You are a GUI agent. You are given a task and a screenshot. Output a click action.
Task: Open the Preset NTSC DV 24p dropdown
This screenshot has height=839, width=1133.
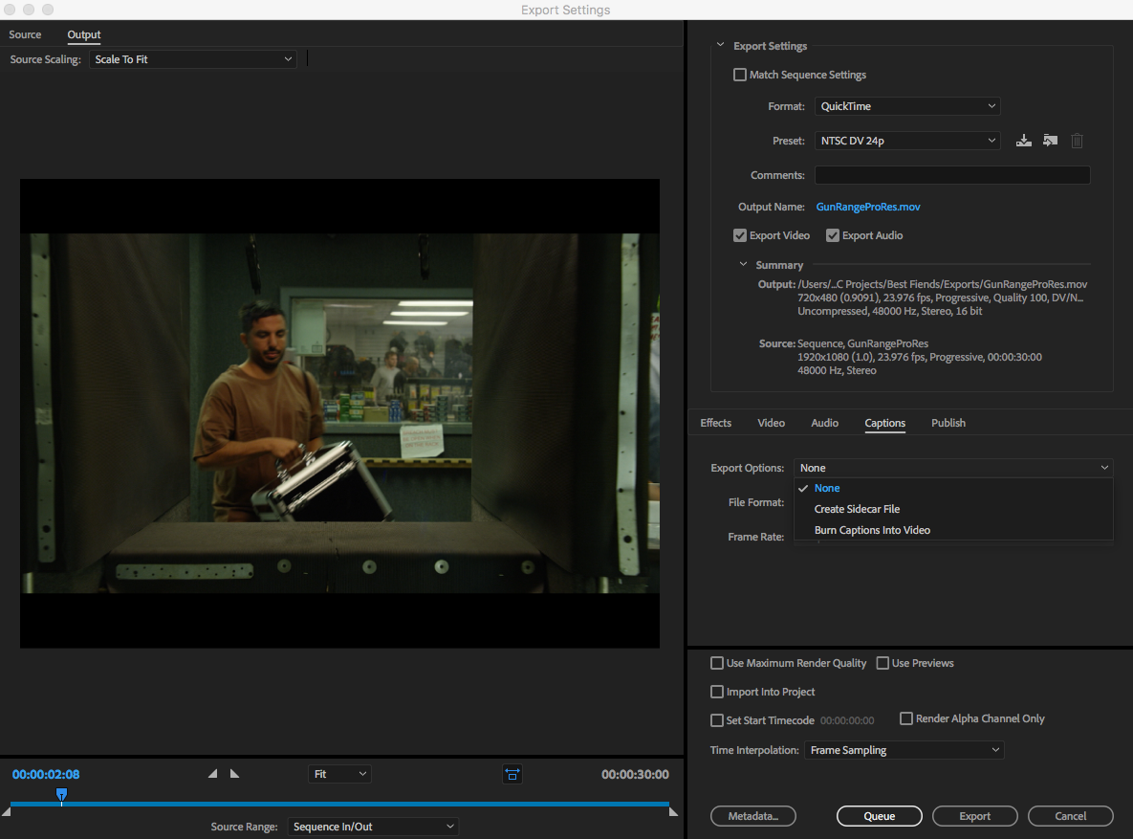(x=906, y=141)
